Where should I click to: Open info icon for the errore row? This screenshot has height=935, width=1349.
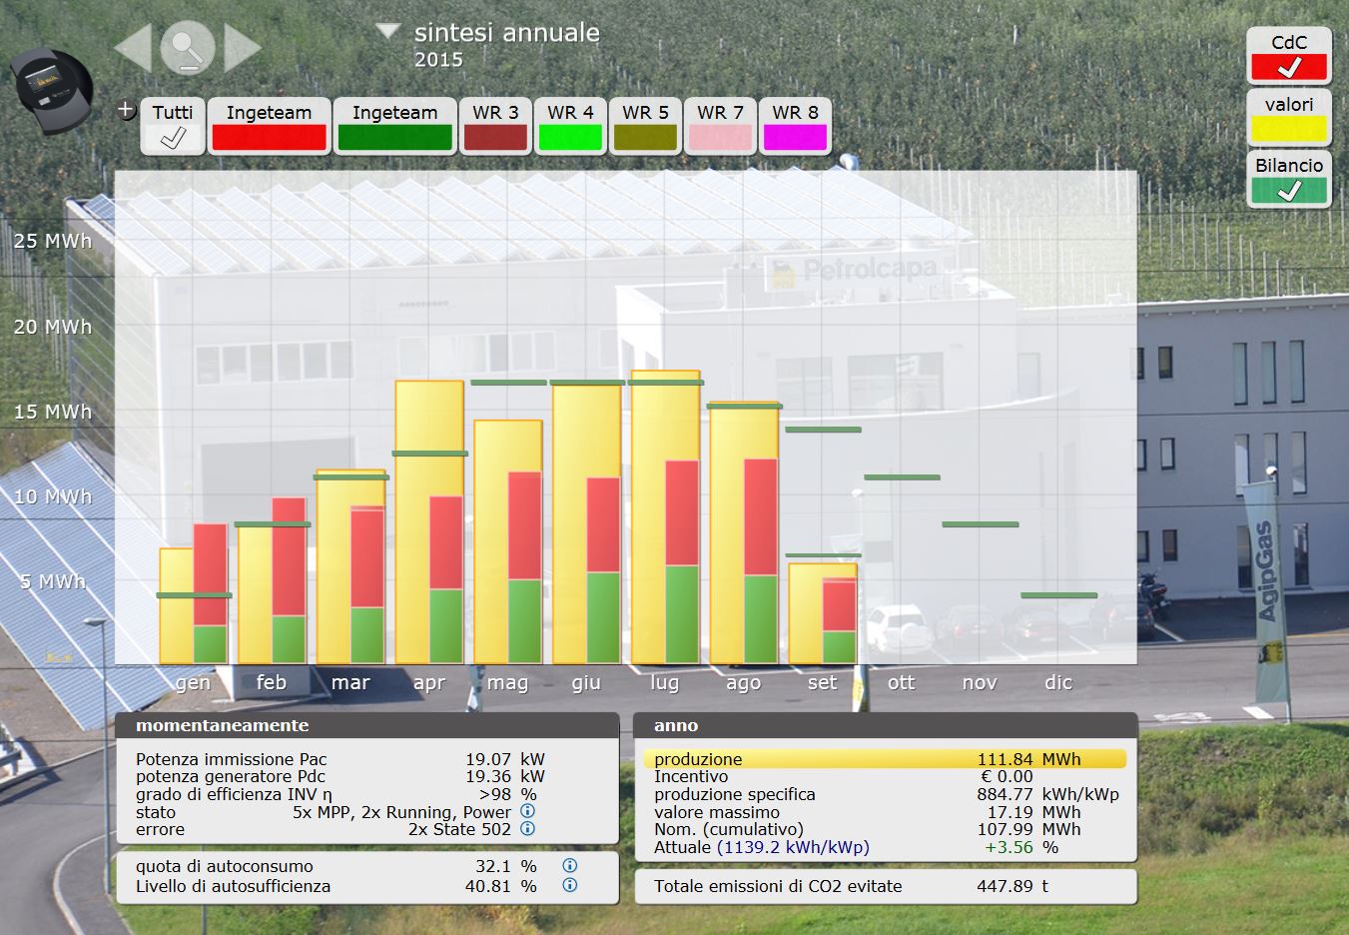point(528,828)
